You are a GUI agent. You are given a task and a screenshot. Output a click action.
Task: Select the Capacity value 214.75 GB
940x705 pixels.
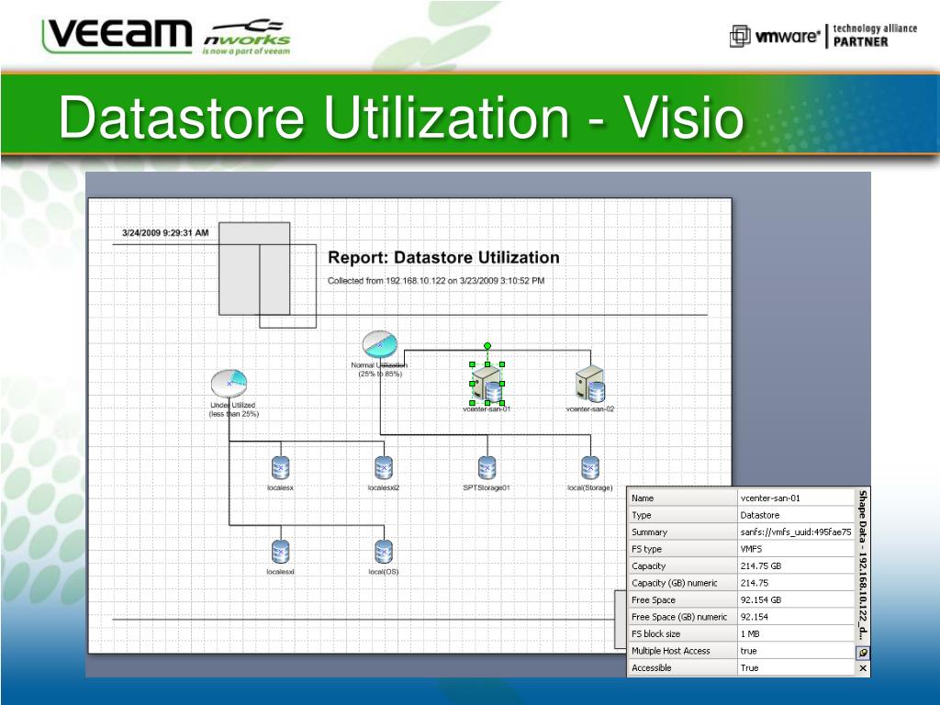796,565
